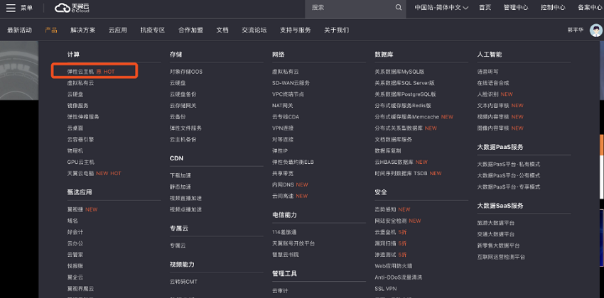Open 下载加速 CDN link
This screenshot has width=604, height=298.
pyautogui.click(x=180, y=175)
